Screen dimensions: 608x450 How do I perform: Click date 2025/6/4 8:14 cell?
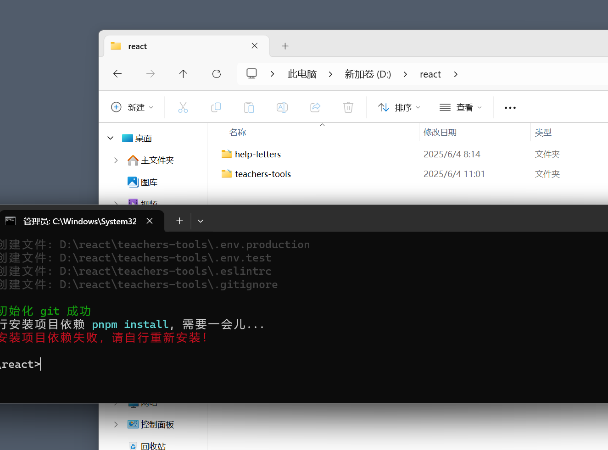[452, 154]
